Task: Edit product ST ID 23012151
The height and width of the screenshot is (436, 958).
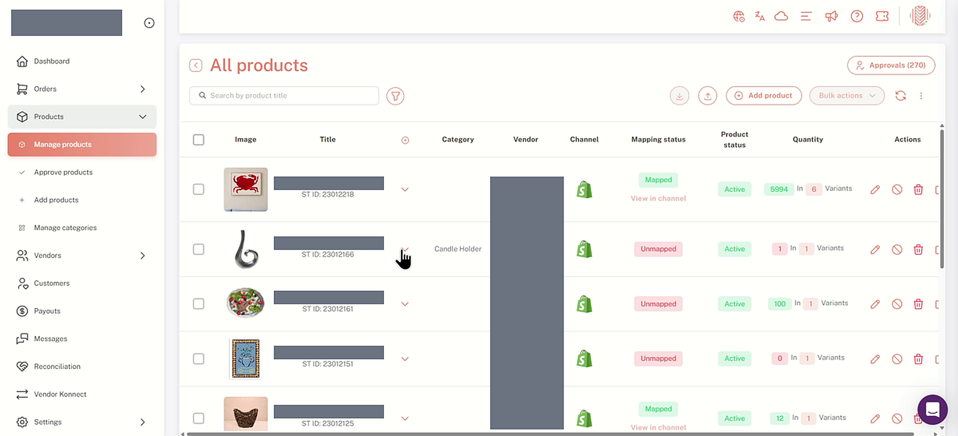Action: (x=875, y=359)
